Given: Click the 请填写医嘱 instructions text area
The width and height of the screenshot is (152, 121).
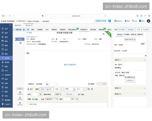Looking at the screenshot, I should click(67, 105).
